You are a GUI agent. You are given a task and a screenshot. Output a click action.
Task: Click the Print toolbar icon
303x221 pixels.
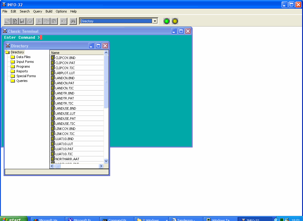click(29, 21)
